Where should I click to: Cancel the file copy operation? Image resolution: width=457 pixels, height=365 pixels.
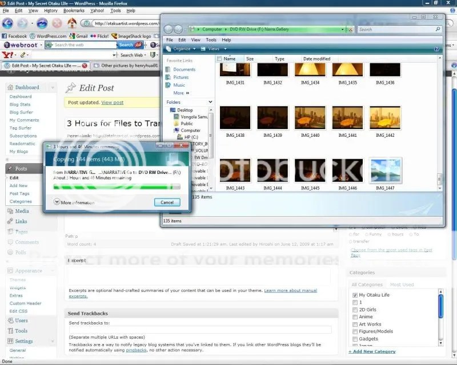pyautogui.click(x=167, y=202)
